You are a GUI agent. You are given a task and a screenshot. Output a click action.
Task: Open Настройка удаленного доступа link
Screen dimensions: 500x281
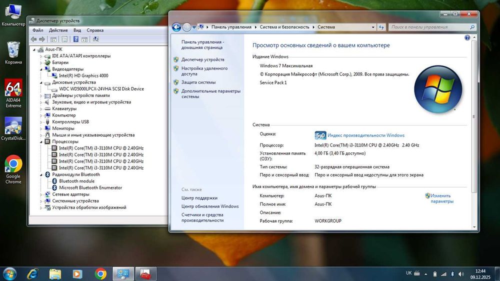click(x=204, y=71)
